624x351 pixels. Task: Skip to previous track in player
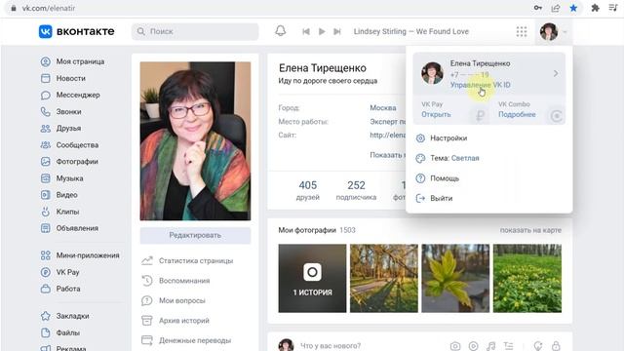click(x=305, y=31)
